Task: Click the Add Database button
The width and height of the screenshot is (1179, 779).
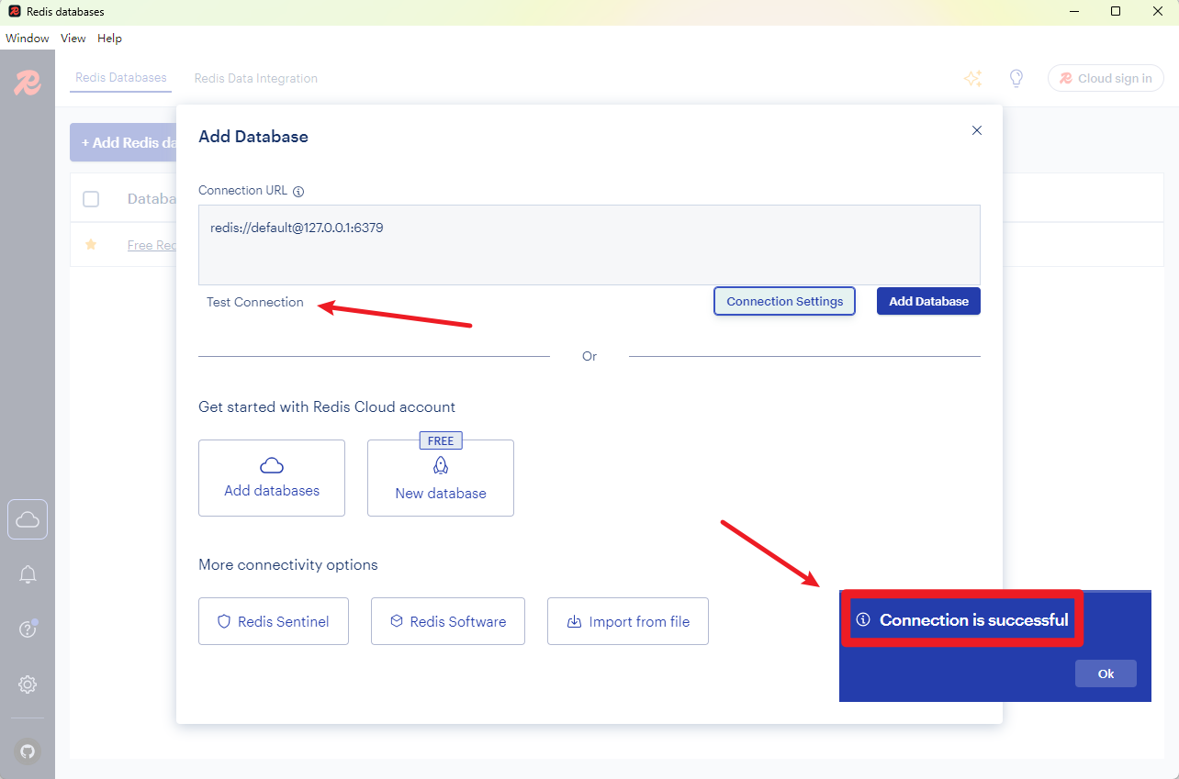Action: tap(928, 301)
